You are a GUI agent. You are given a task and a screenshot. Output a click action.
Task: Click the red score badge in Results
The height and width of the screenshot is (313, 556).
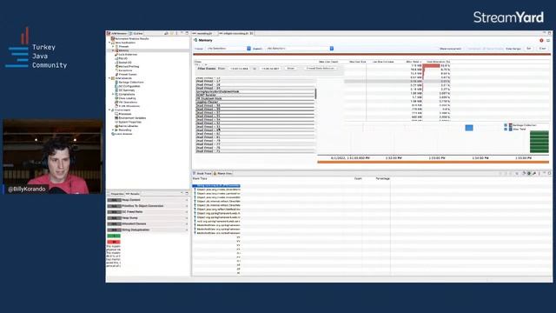[x=114, y=242]
